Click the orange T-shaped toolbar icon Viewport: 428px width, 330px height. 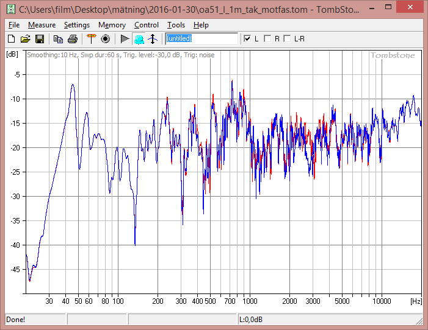pos(91,39)
